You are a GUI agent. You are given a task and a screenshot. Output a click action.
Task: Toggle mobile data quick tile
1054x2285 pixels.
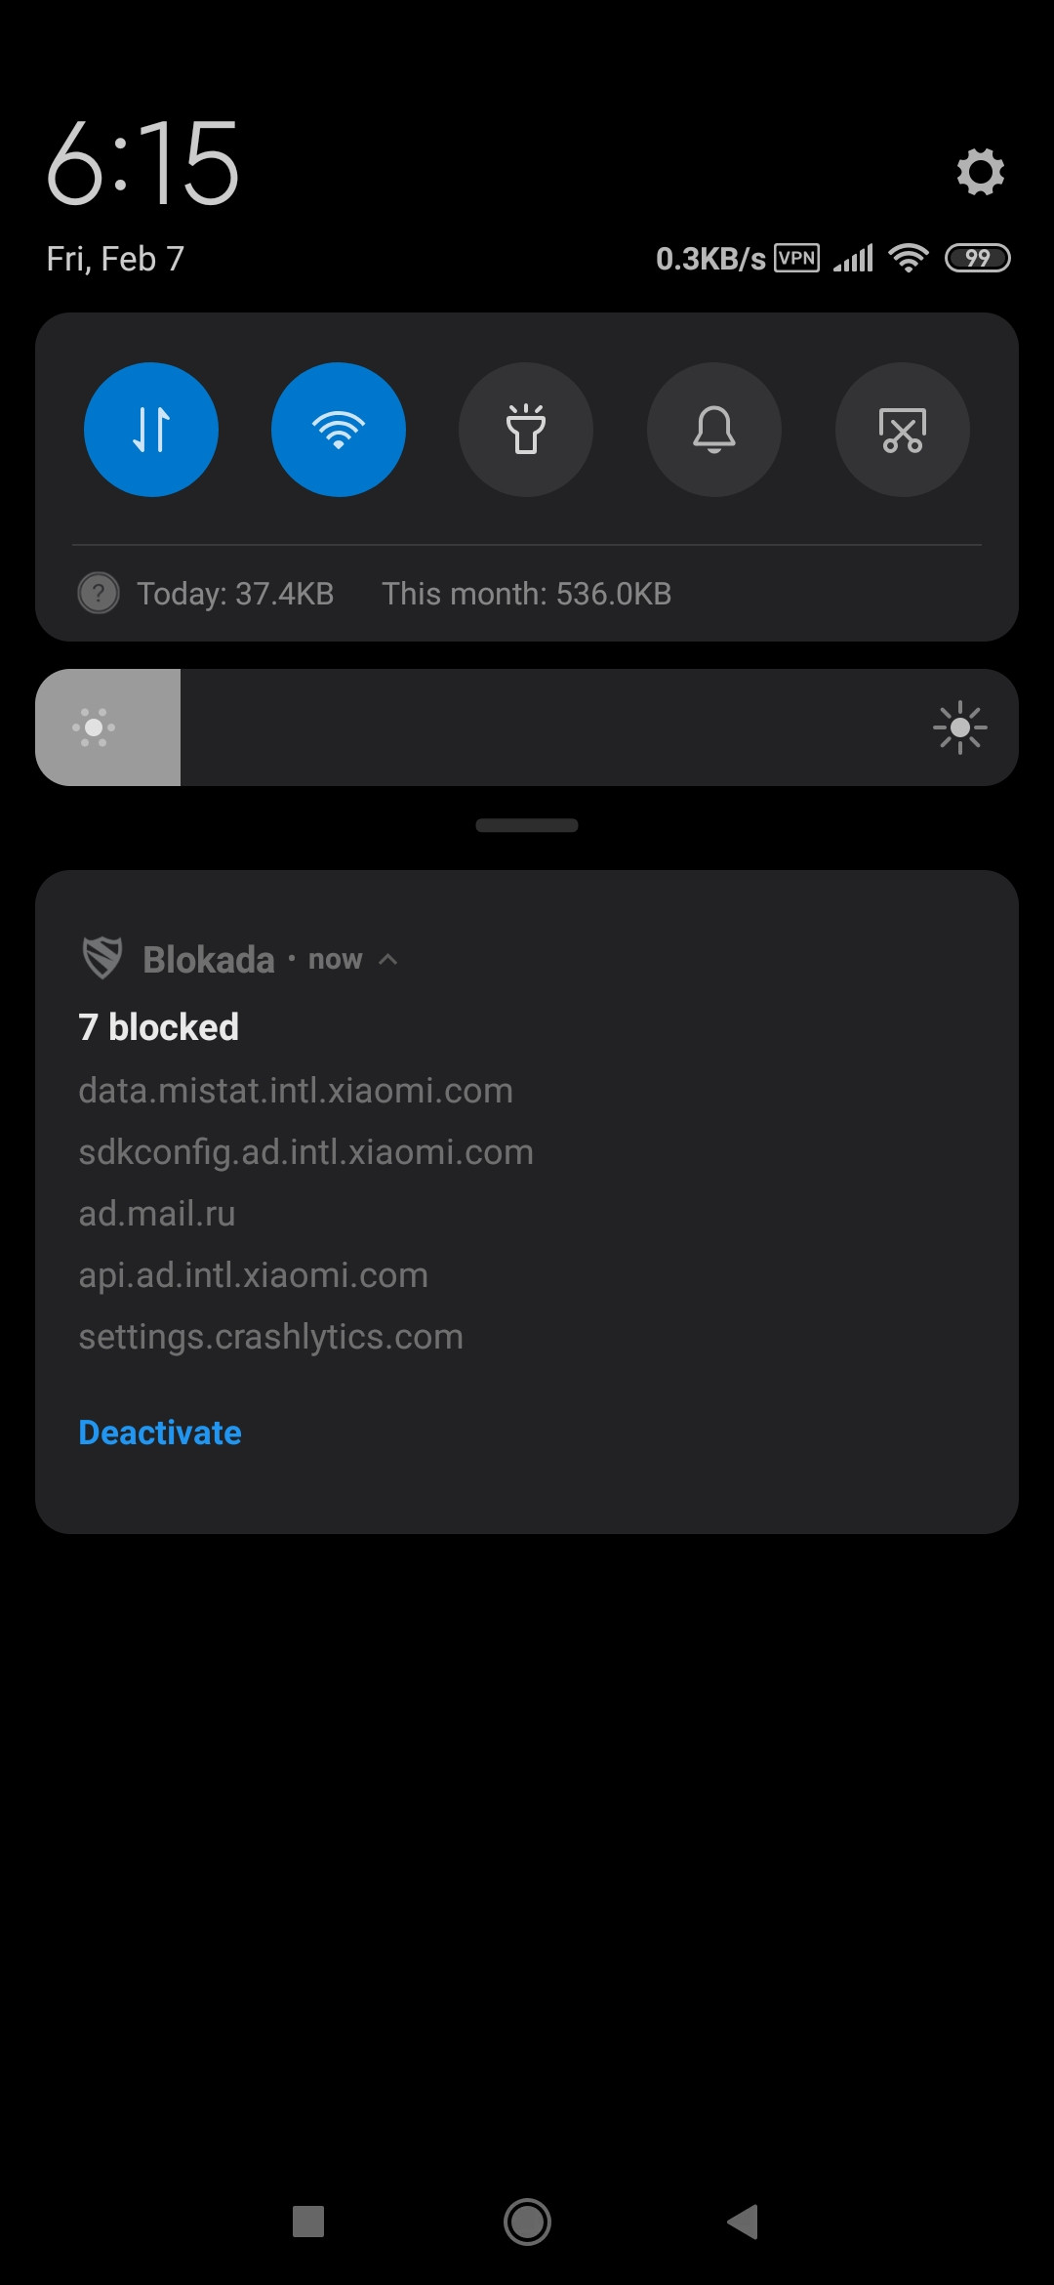[x=151, y=430]
